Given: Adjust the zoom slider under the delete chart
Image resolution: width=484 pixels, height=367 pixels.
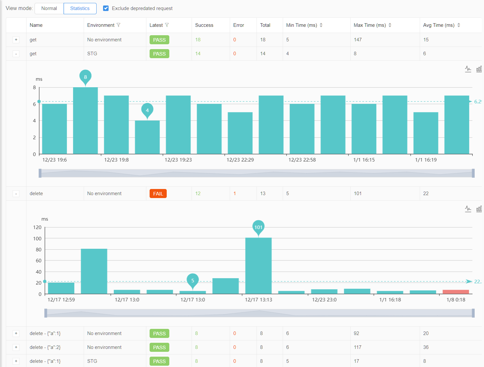Looking at the screenshot, I should [258, 312].
